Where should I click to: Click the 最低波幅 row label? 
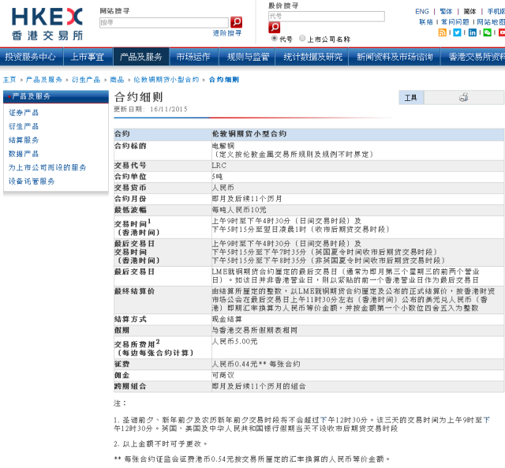[x=130, y=210]
